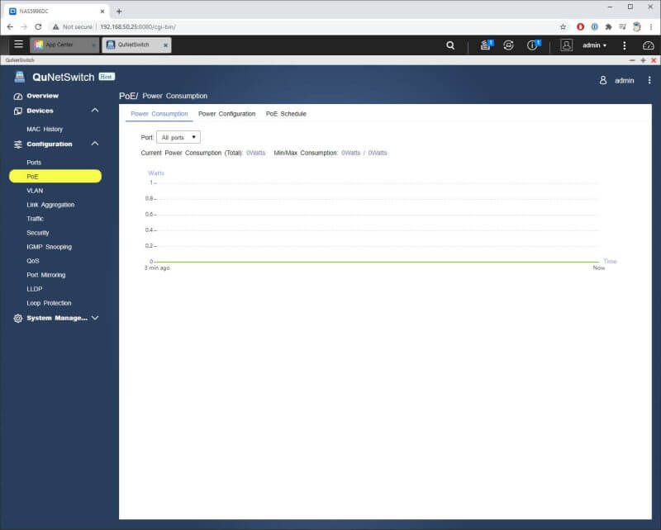Click the Current Power Consumption 0Watts value
The height and width of the screenshot is (530, 661).
pyautogui.click(x=256, y=153)
